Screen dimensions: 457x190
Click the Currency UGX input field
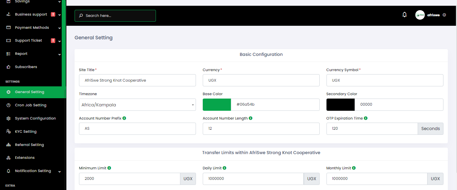click(261, 80)
